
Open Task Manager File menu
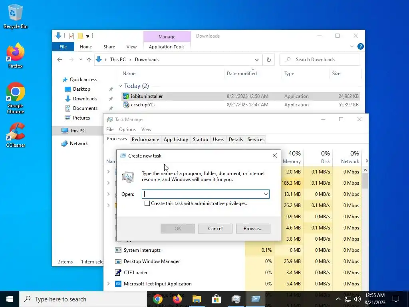click(x=110, y=130)
